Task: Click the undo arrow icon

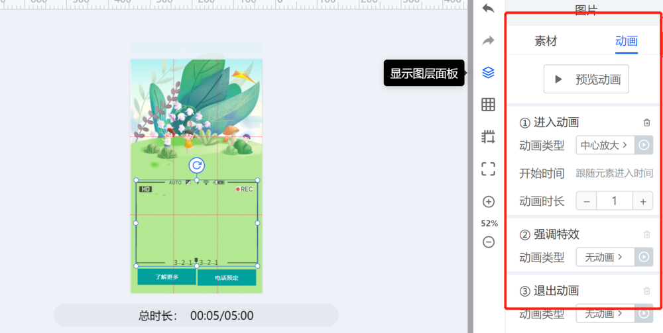Action: (x=489, y=9)
